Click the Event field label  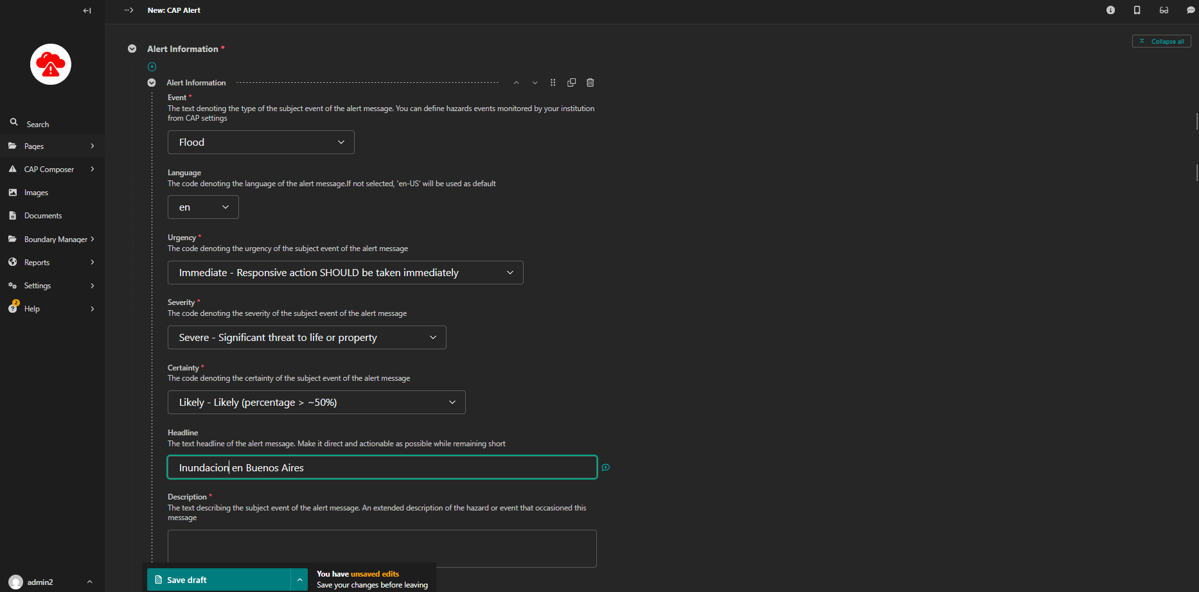tap(177, 98)
